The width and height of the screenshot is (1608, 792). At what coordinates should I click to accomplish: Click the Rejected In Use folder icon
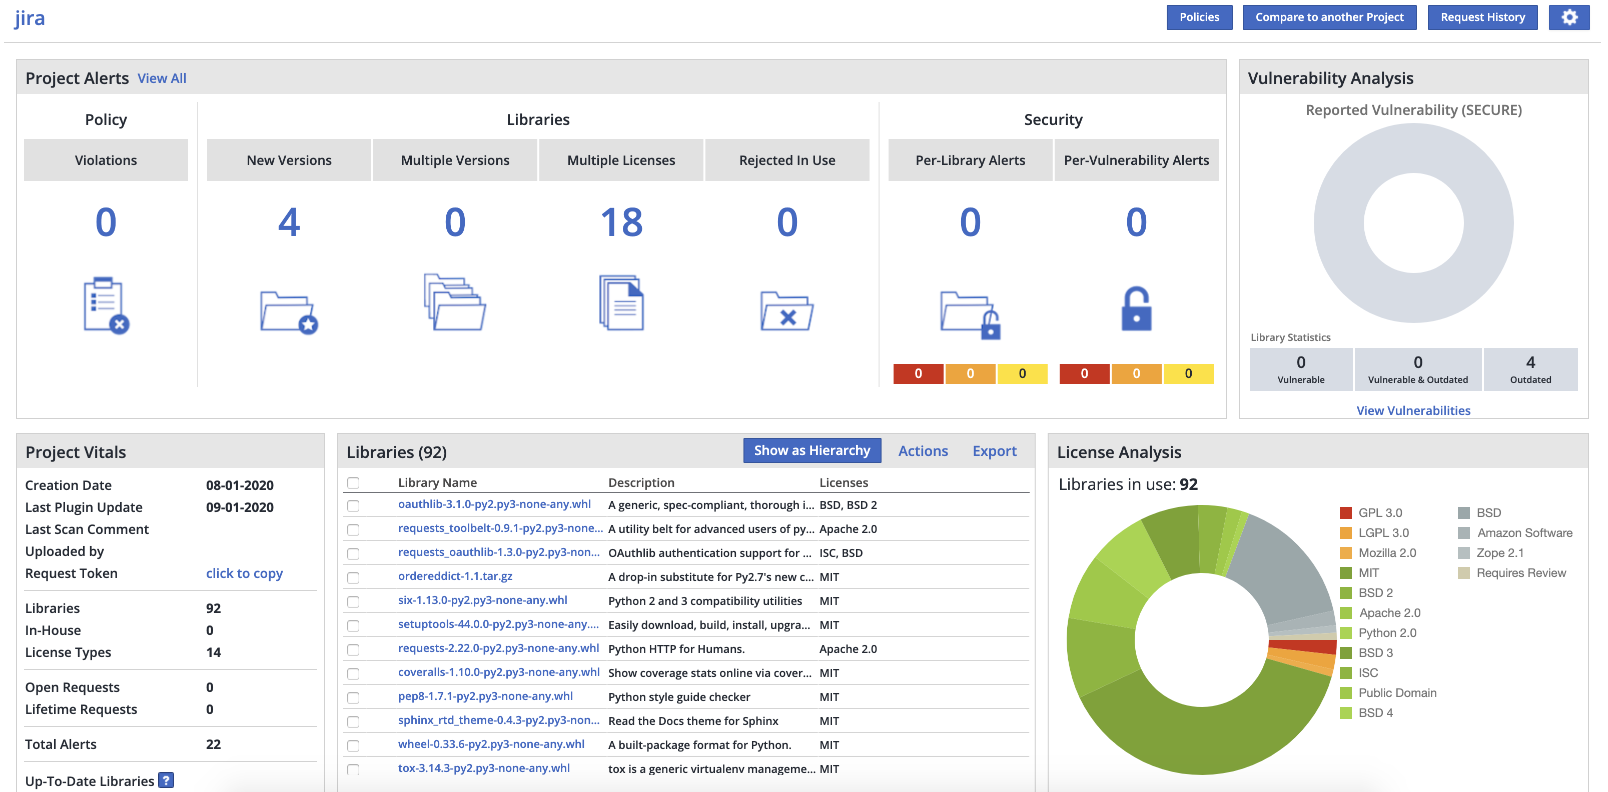point(786,310)
